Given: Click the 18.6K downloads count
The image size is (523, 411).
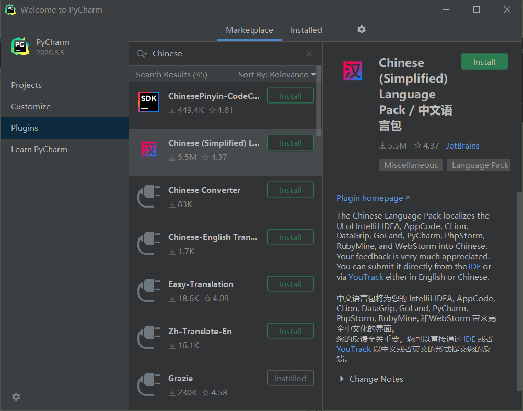Looking at the screenshot, I should click(x=184, y=299).
